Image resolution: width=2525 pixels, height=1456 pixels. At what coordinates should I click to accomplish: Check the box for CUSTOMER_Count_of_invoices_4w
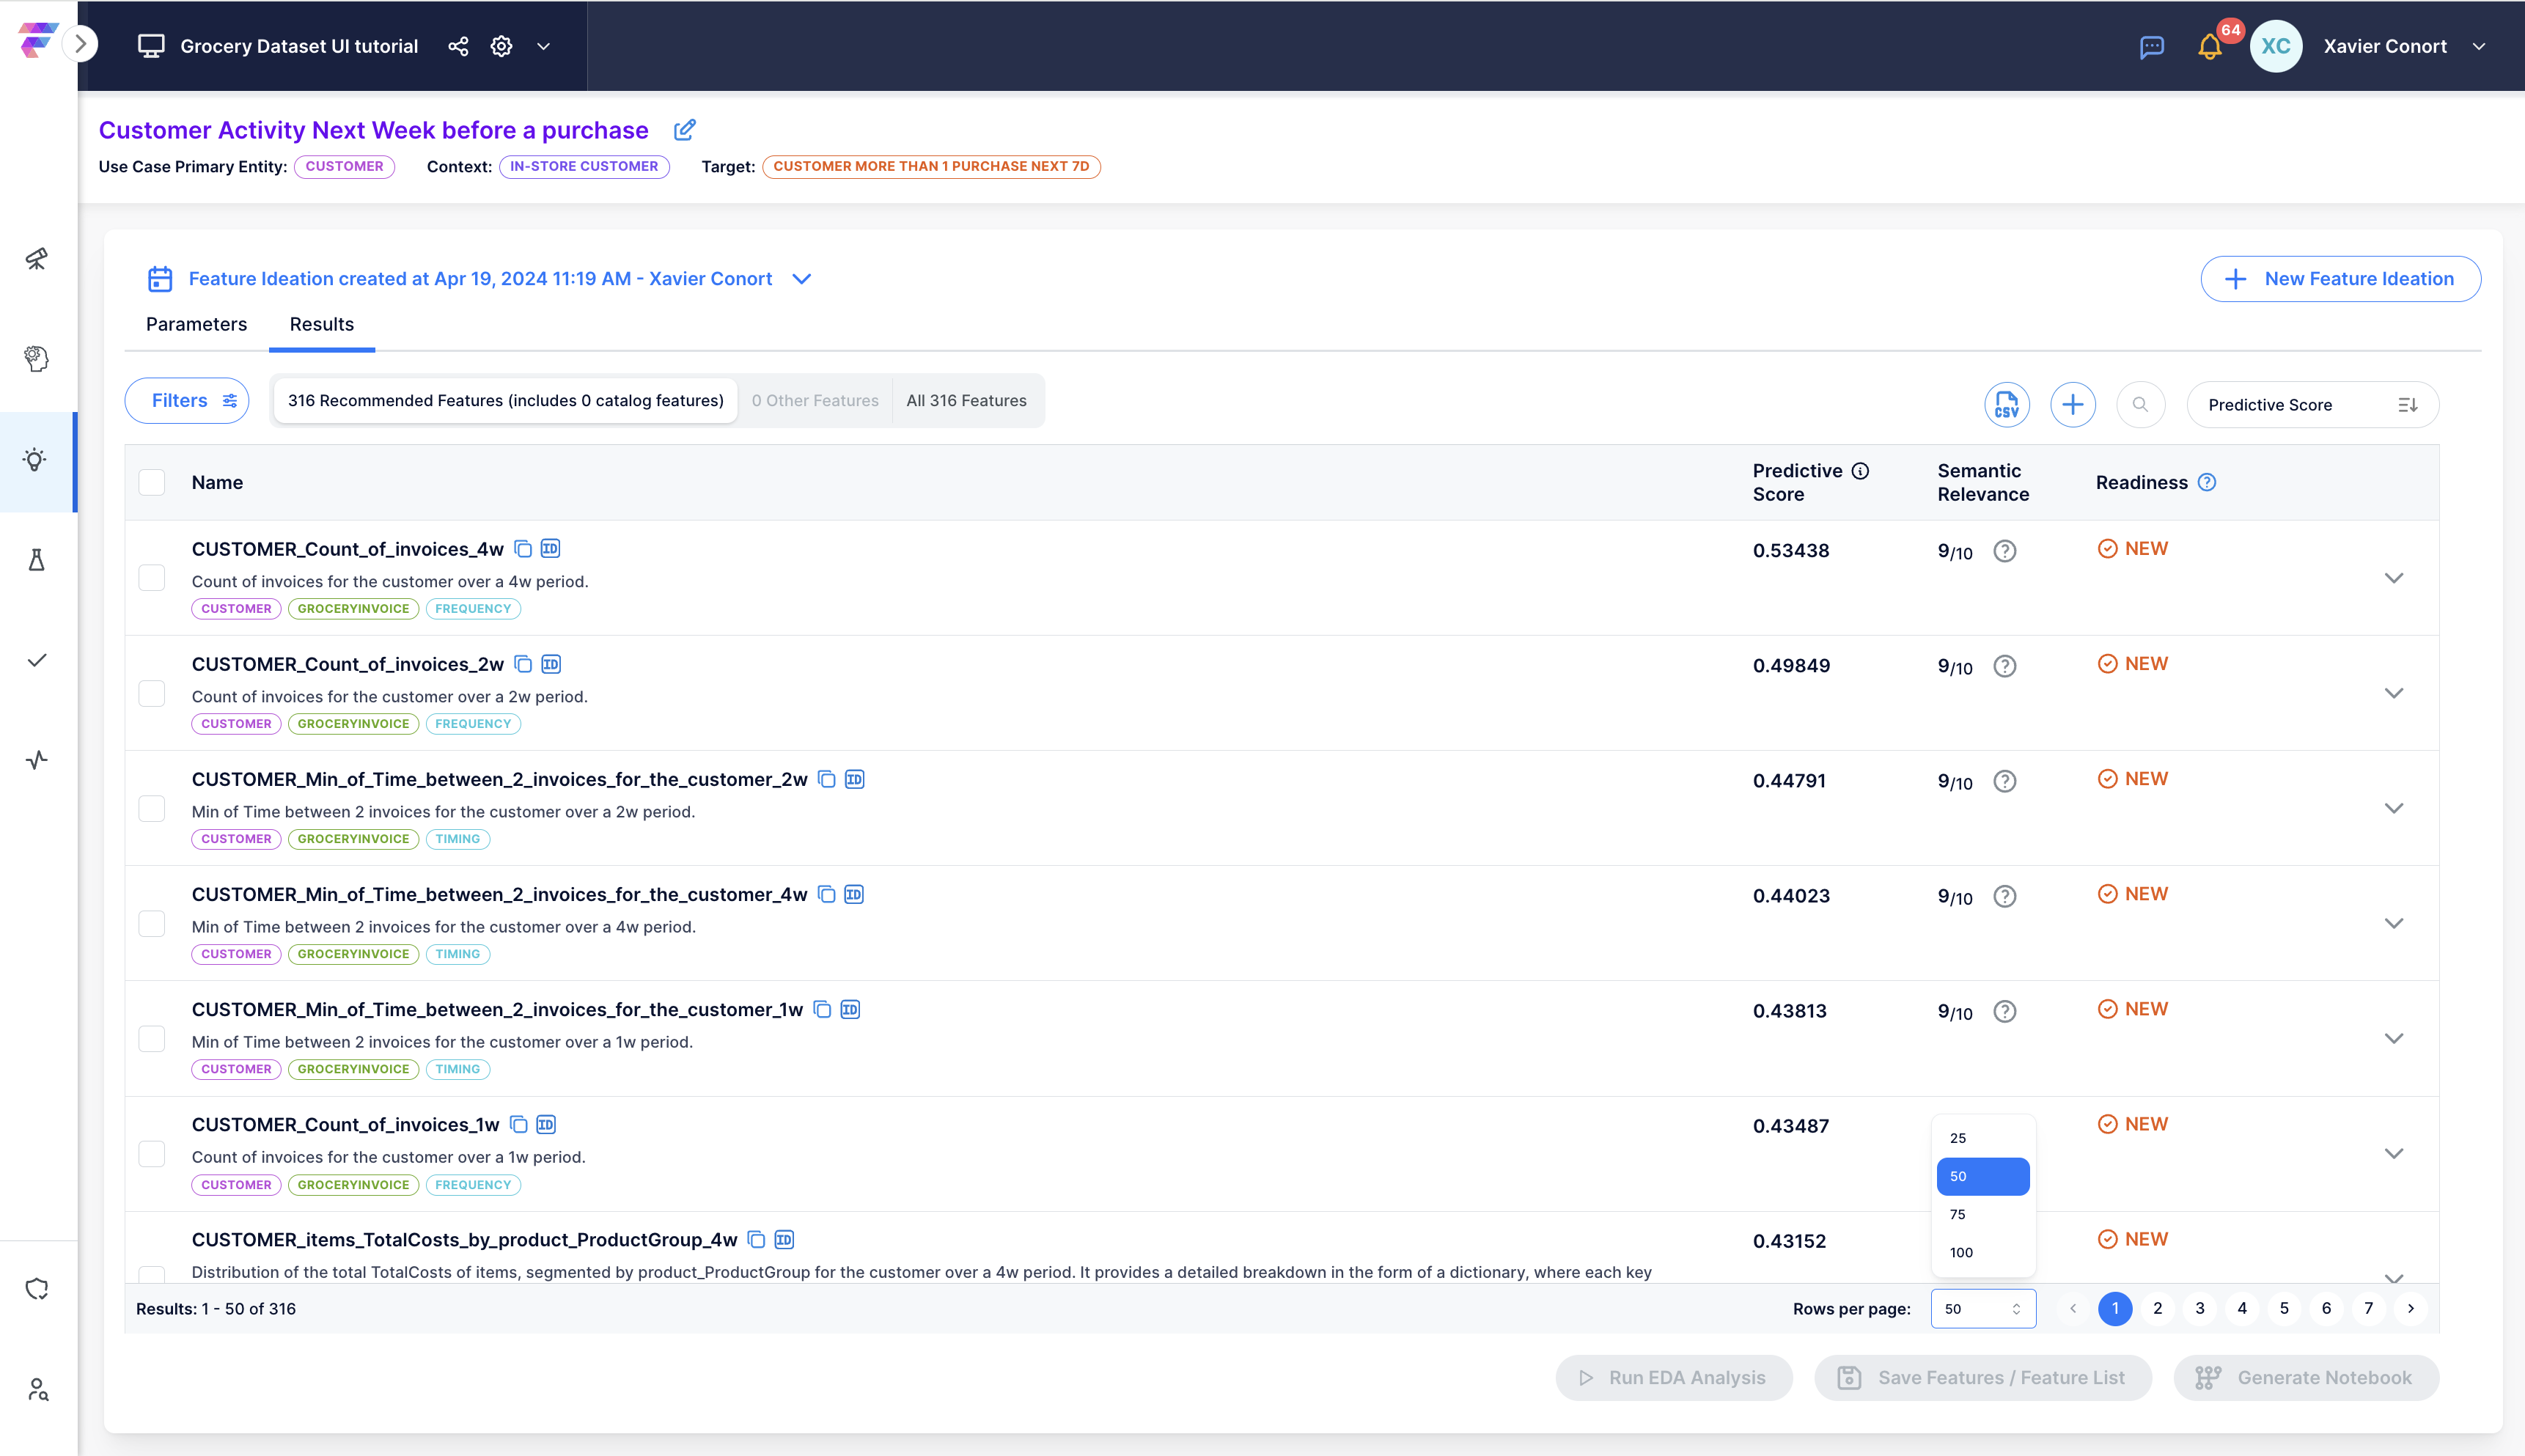point(152,577)
